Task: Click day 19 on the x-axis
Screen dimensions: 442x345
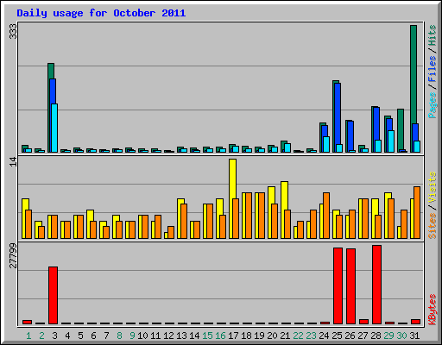Action: (259, 336)
